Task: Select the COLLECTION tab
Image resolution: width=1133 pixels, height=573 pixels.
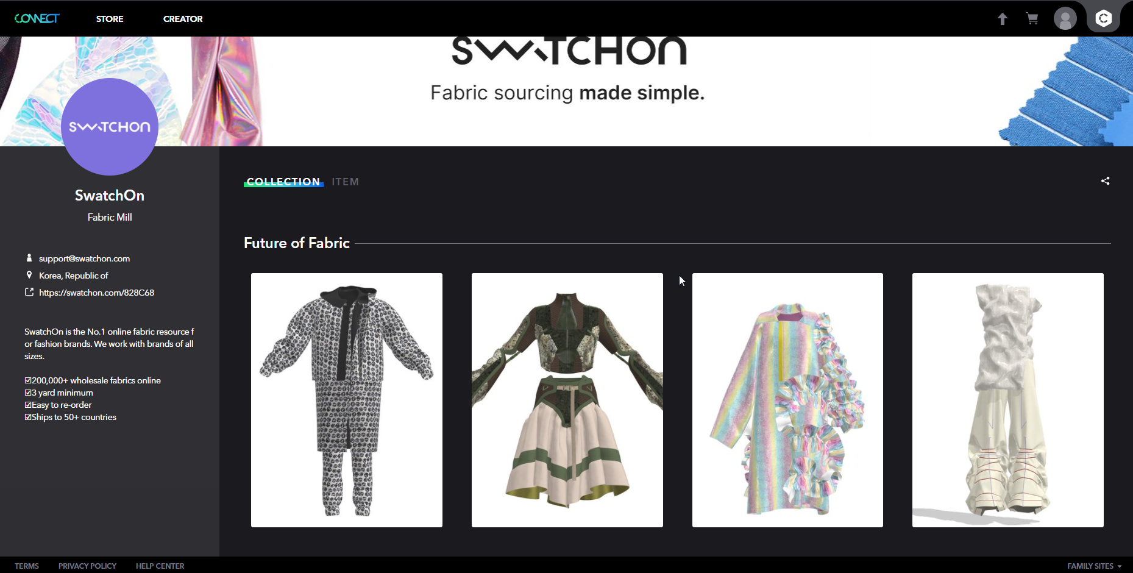Action: [283, 182]
